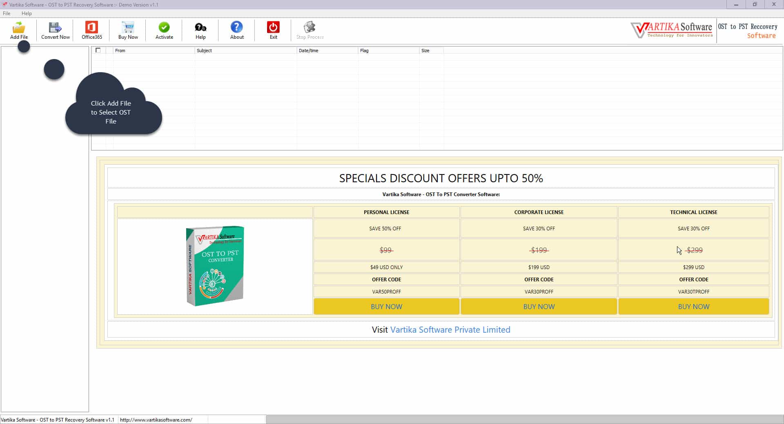Click the $49 USD ONLY price
This screenshot has width=784, height=424.
click(x=386, y=267)
